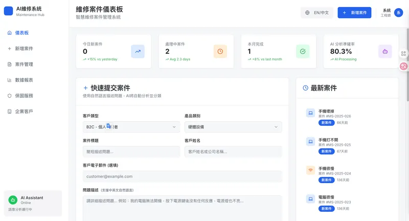
Task: Switch language with EN/中文 button
Action: pyautogui.click(x=317, y=12)
